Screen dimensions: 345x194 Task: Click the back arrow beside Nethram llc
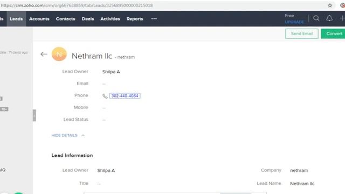pos(44,54)
